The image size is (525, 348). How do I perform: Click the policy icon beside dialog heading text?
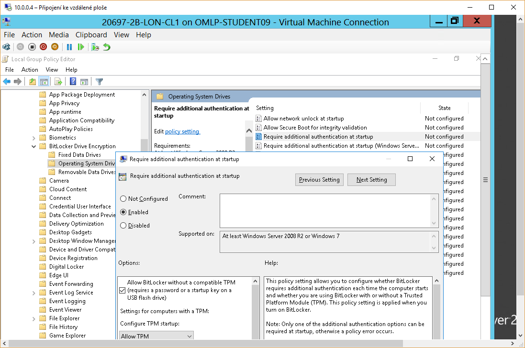tap(123, 176)
